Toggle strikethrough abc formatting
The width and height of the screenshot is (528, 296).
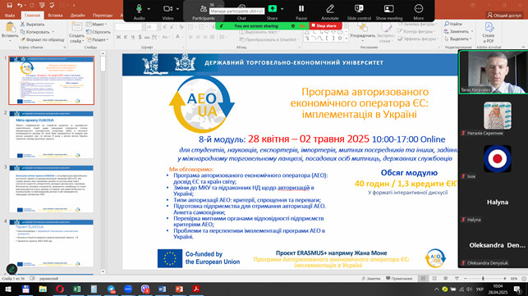(x=147, y=37)
